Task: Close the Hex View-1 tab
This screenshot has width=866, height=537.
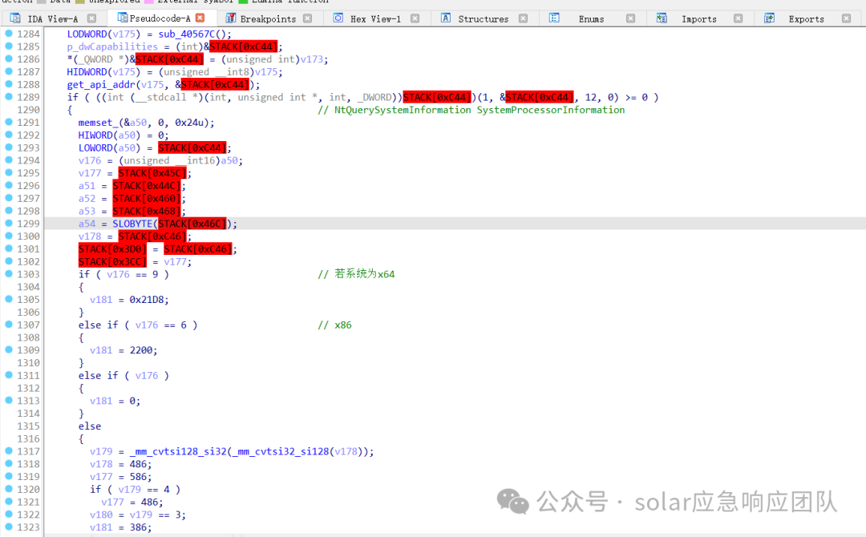Action: tap(415, 18)
